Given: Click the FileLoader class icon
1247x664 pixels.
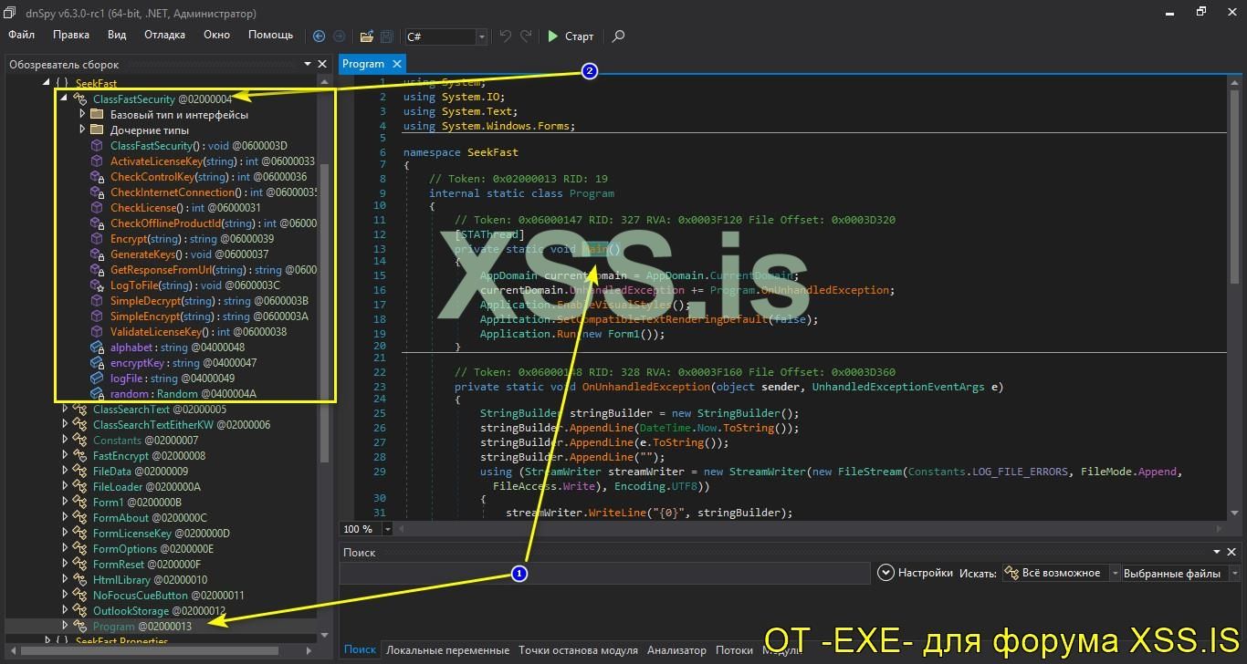Looking at the screenshot, I should (80, 487).
